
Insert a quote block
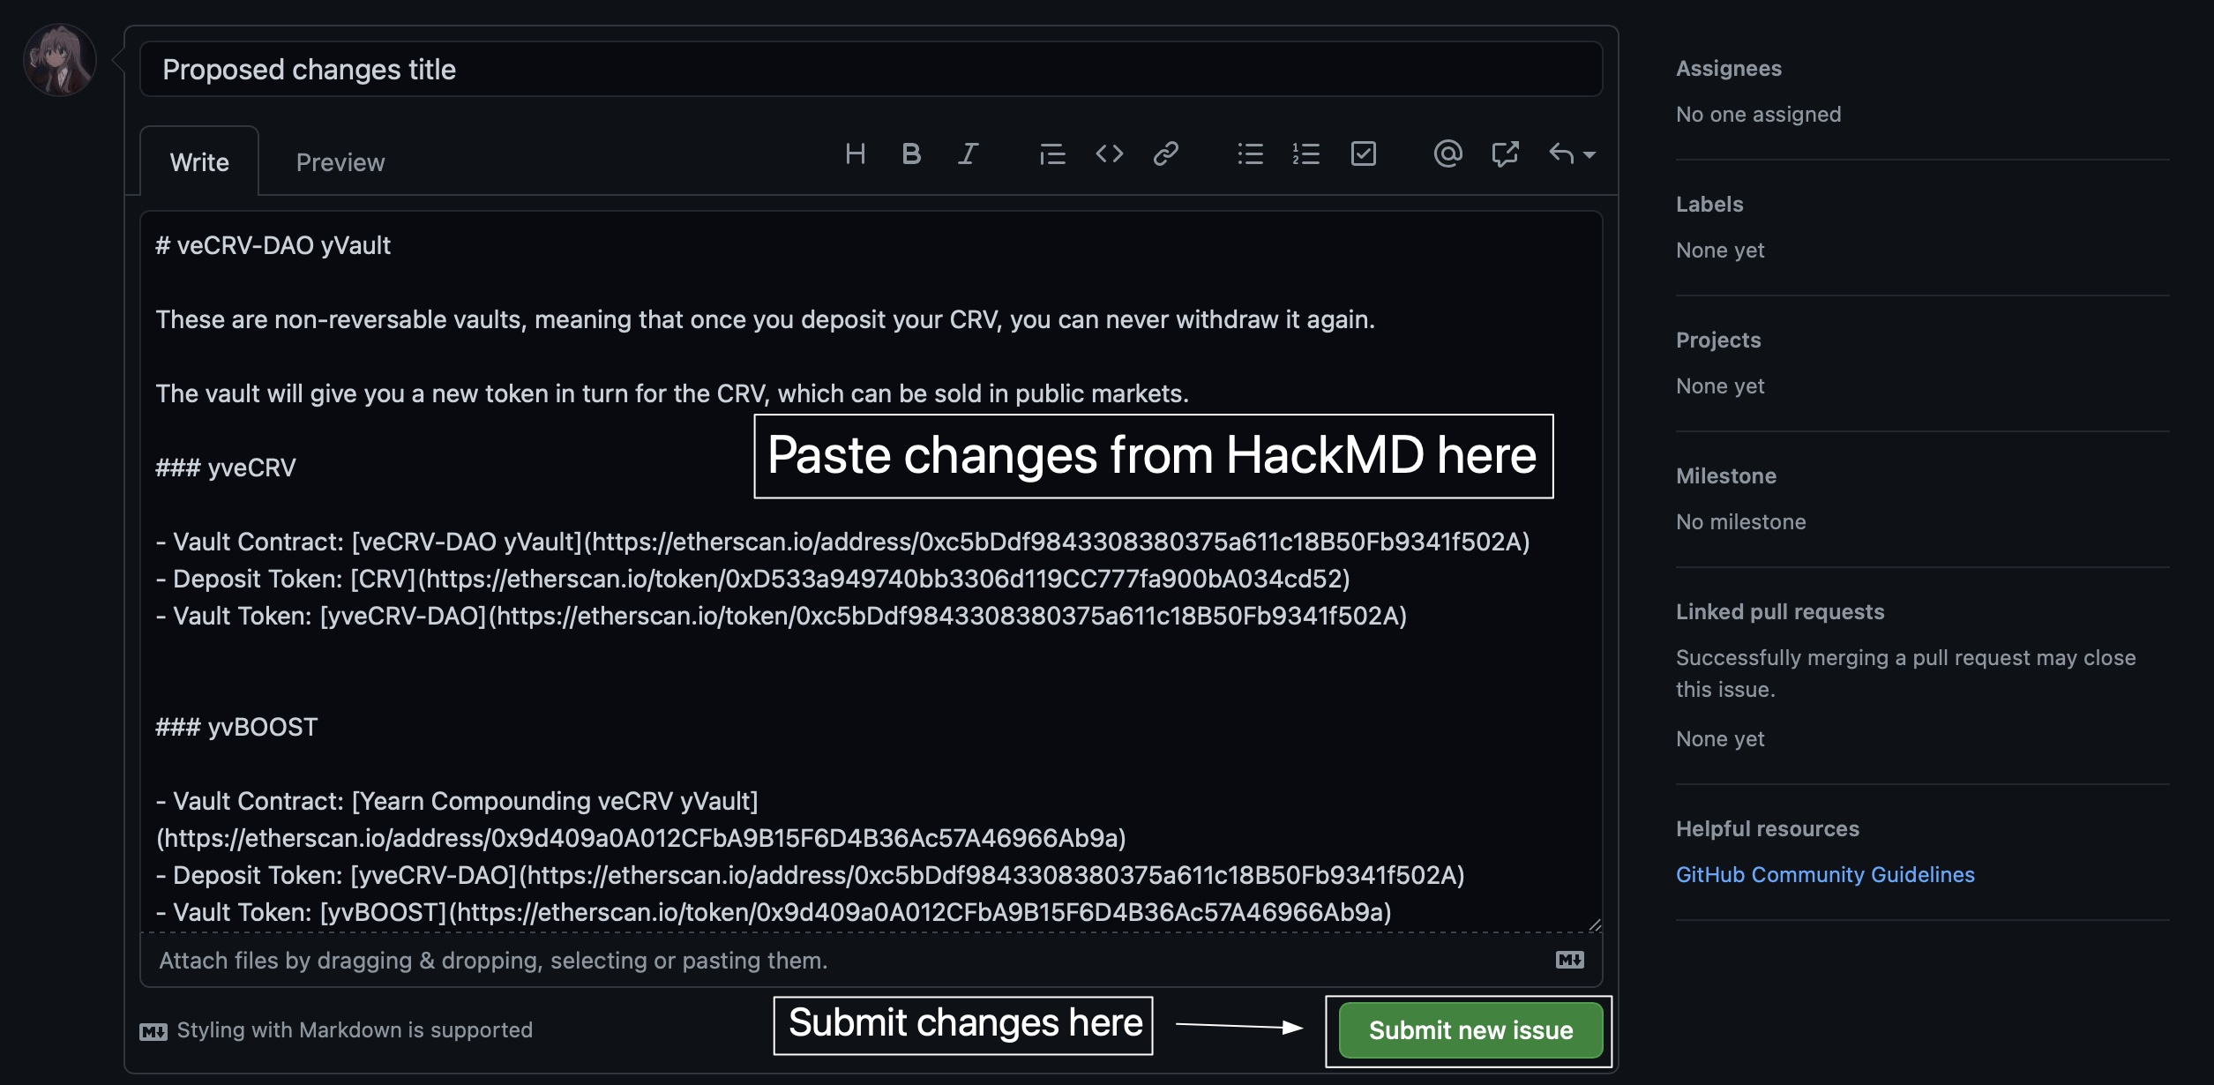[1051, 154]
